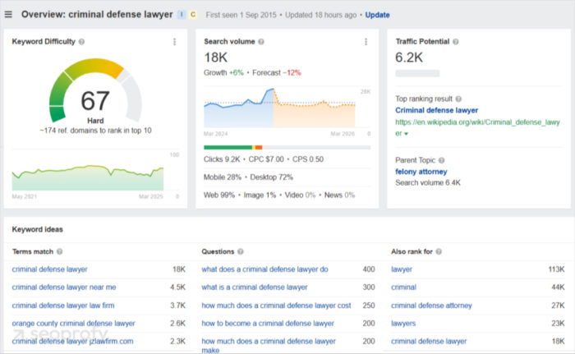This screenshot has width=575, height=354.
Task: Click the Questions help icon
Action: [x=241, y=251]
